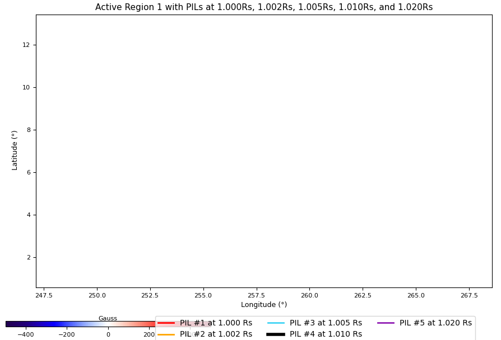Click the 0 tick label under the colorbar
This screenshot has height=340, width=501.
pos(108,334)
